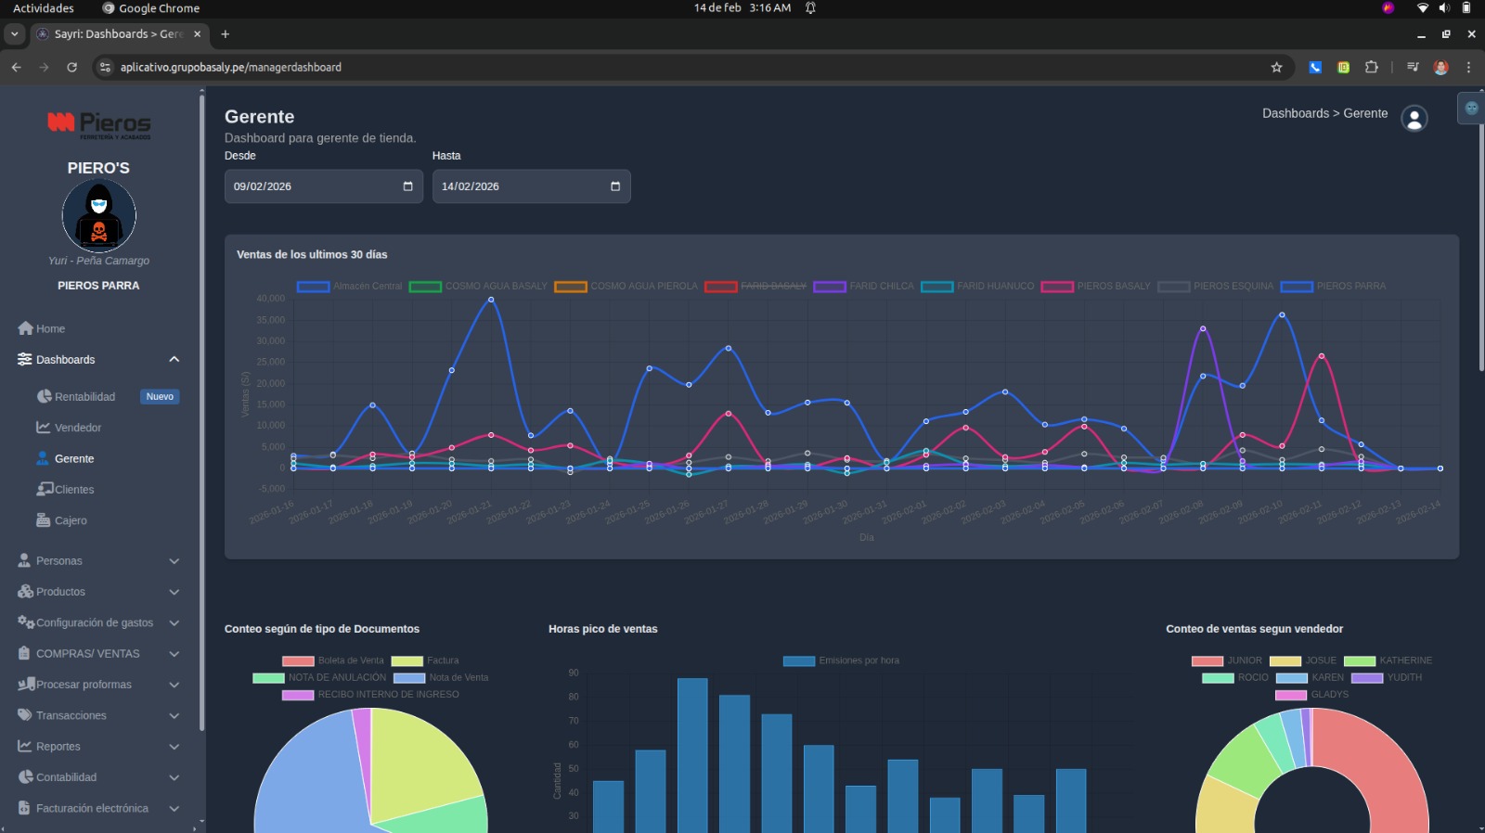Image resolution: width=1485 pixels, height=833 pixels.
Task: Click the Cajero cash register icon
Action: click(x=43, y=520)
